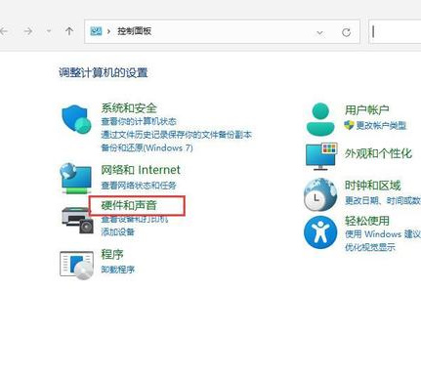421x375 pixels.
Task: Open the recent locations dropdown arrow
Action: pos(49,31)
